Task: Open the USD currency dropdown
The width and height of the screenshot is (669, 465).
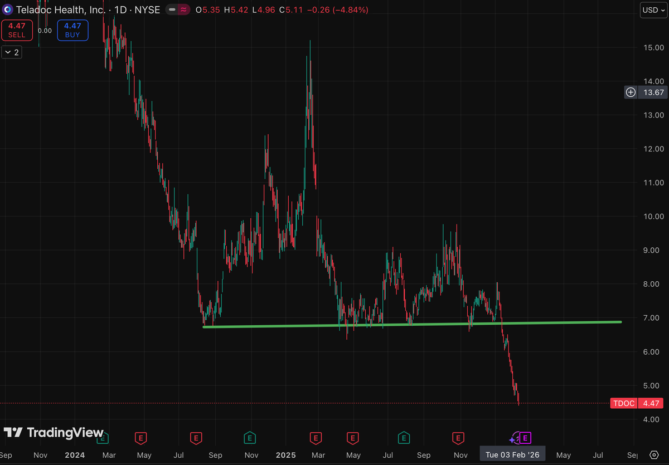Action: coord(653,9)
